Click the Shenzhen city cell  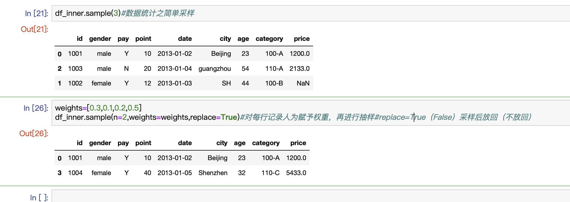click(x=213, y=173)
